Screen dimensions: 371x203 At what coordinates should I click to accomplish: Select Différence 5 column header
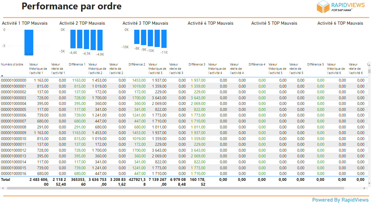[x=316, y=65]
